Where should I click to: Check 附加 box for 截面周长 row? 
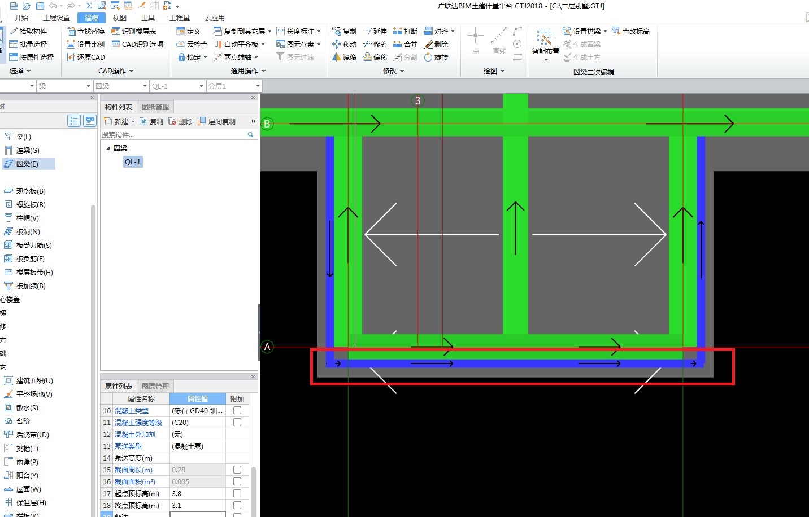click(237, 470)
